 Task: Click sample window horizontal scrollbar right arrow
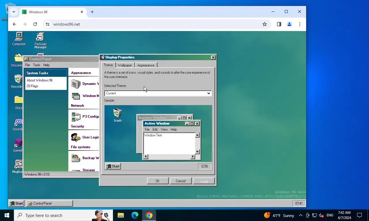[x=193, y=157]
